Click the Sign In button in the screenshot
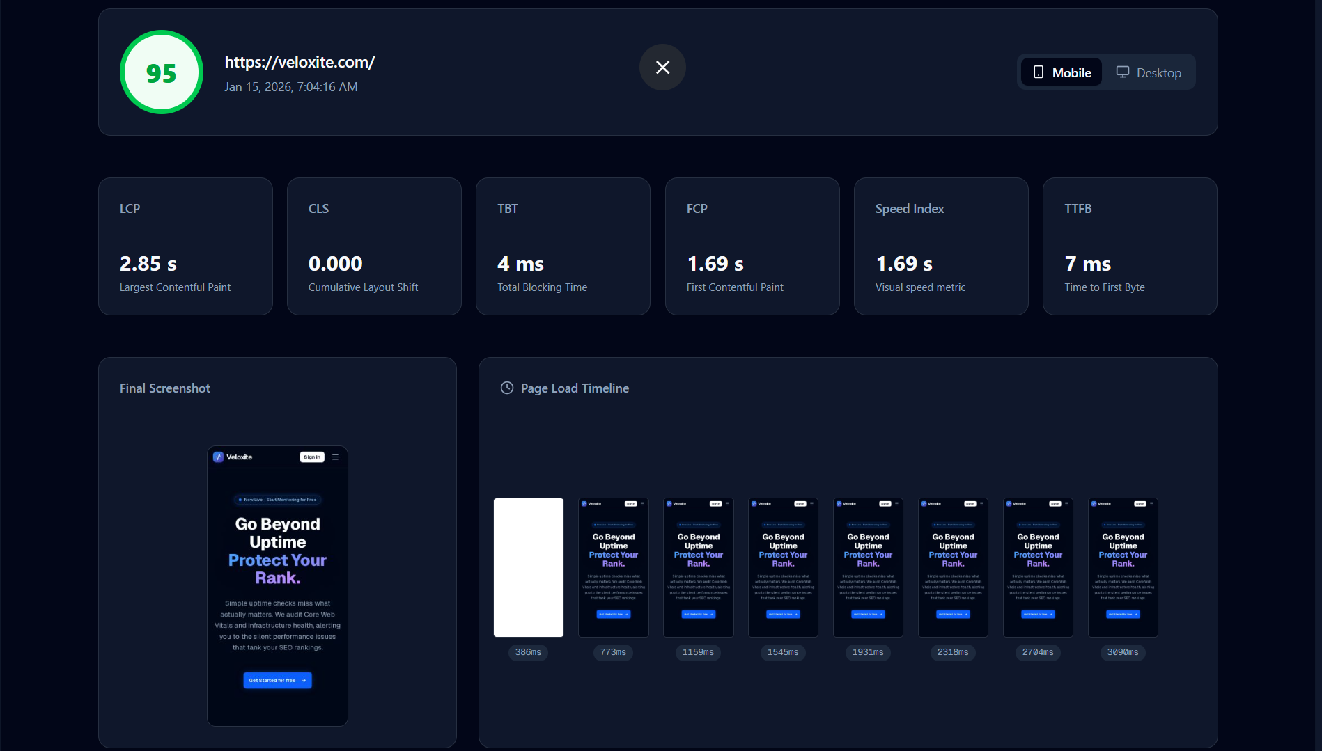Screen dimensions: 1322x751 311,457
